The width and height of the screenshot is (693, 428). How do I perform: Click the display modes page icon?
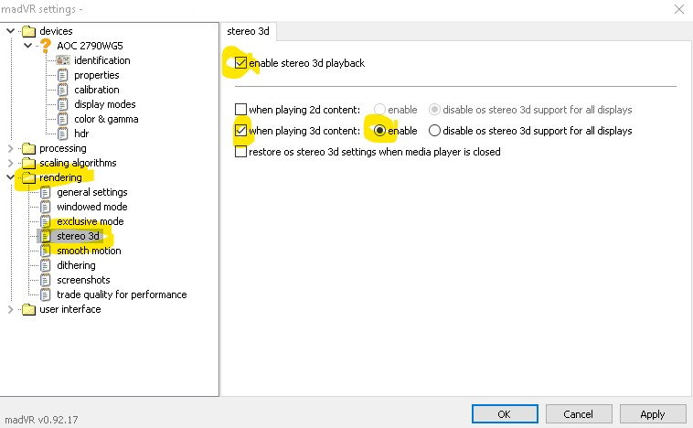pos(63,104)
